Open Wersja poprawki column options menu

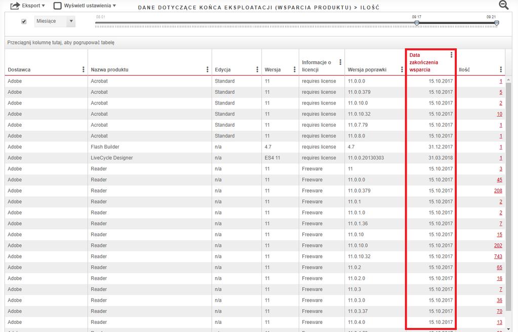(402, 69)
